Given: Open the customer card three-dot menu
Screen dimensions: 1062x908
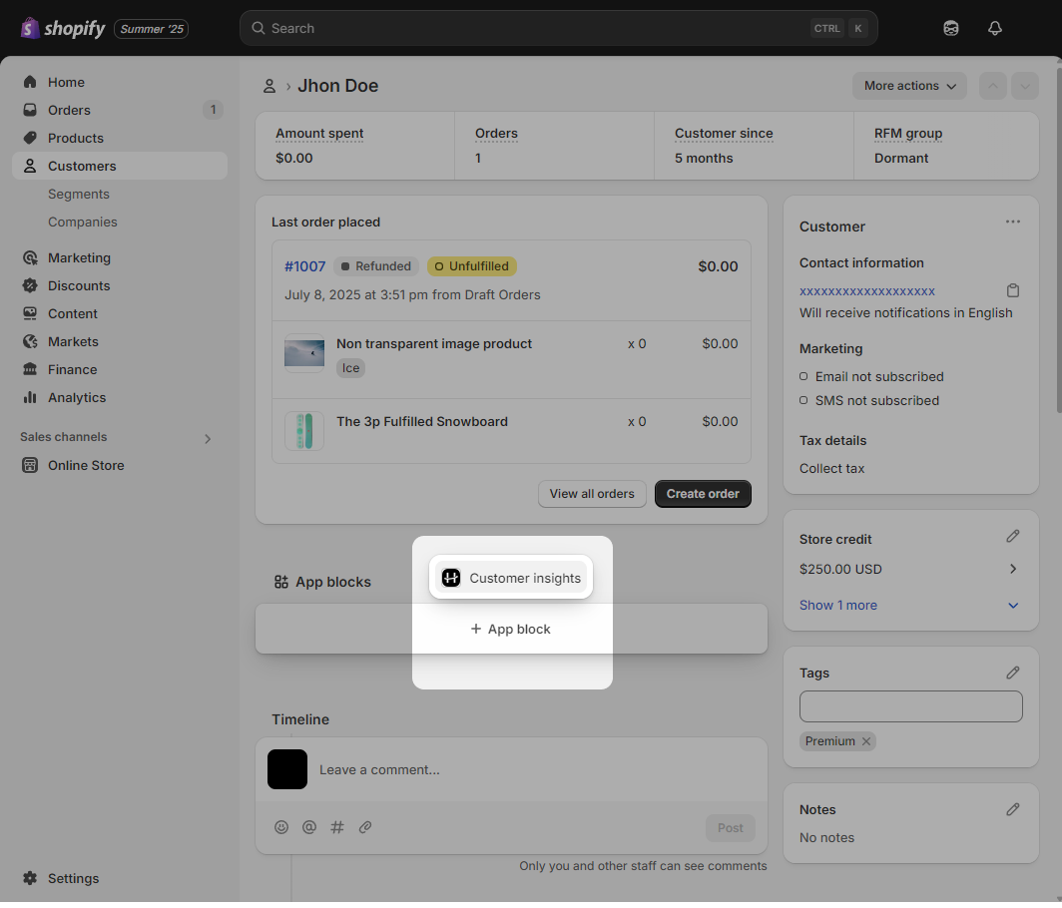Looking at the screenshot, I should click(x=1013, y=223).
